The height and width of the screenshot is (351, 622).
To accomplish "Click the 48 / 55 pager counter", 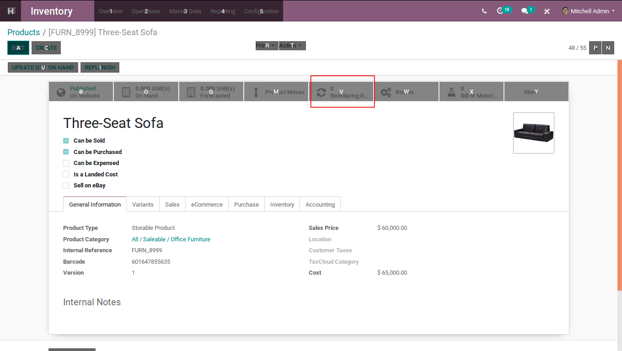I will pos(577,48).
